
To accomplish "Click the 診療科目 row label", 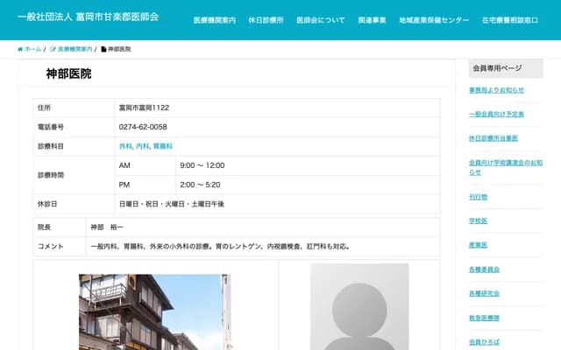I will point(51,146).
